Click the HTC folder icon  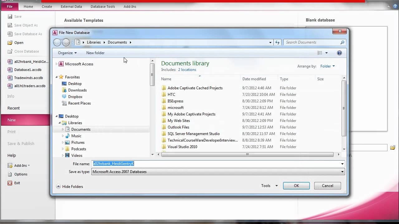164,94
